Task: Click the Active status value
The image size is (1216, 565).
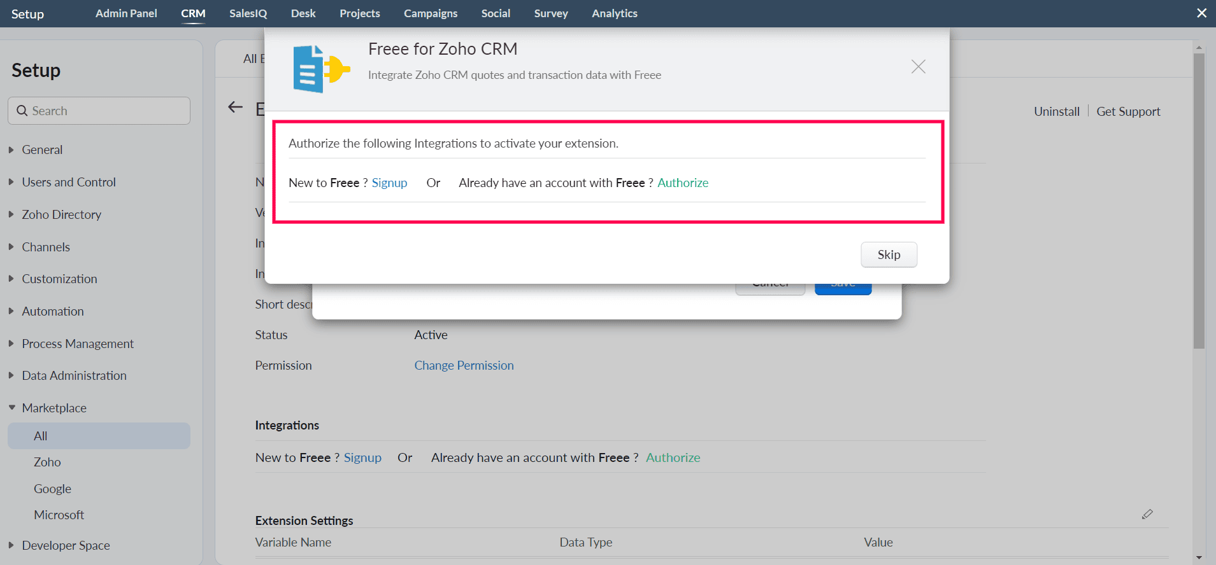Action: pos(431,335)
